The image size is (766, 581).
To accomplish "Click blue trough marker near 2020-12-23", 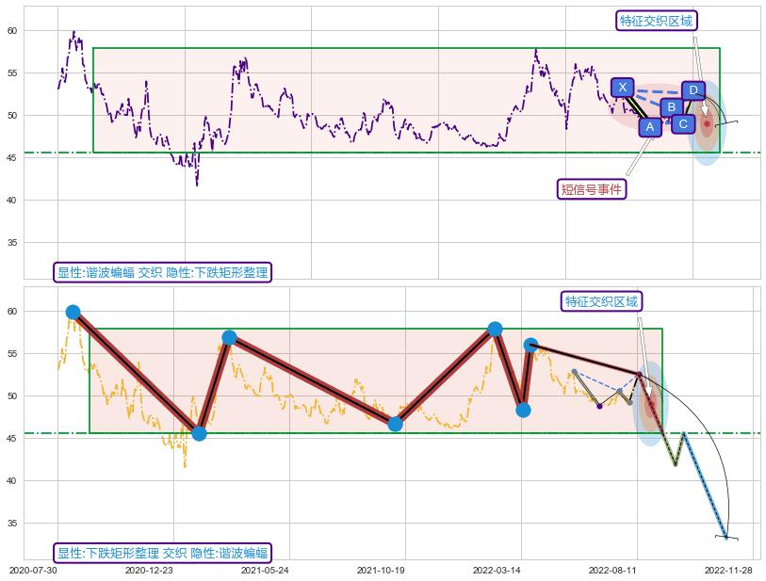I will pyautogui.click(x=199, y=433).
